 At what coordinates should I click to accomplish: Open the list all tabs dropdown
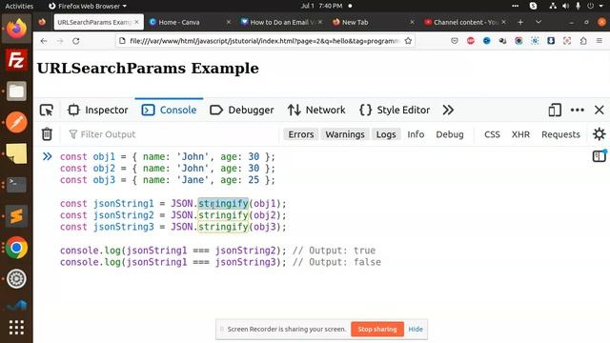(x=539, y=22)
